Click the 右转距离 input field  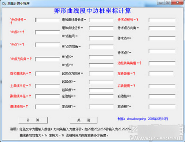click(162, 86)
